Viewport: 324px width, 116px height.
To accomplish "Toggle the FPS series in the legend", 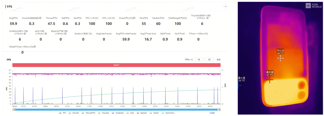I will [x=62, y=113].
